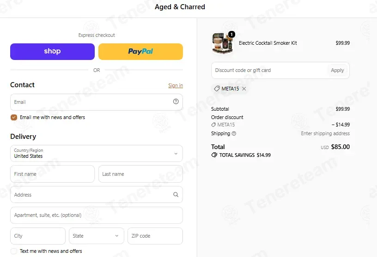Click the Apply discount button
Screen dimensions: 377x257
337,71
